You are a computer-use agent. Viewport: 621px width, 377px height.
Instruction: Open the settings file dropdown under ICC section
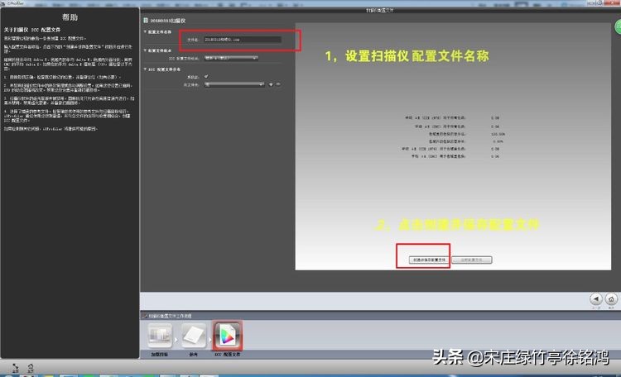point(234,84)
